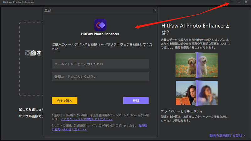Minimize the HitPaw Photo Enhancer window
This screenshot has width=251, height=141.
[239, 2]
